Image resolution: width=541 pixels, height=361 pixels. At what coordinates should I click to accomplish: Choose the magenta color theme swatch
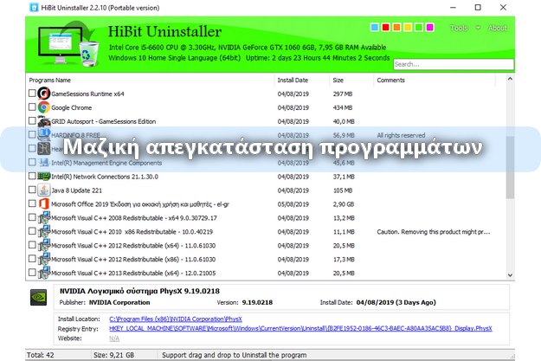430,27
